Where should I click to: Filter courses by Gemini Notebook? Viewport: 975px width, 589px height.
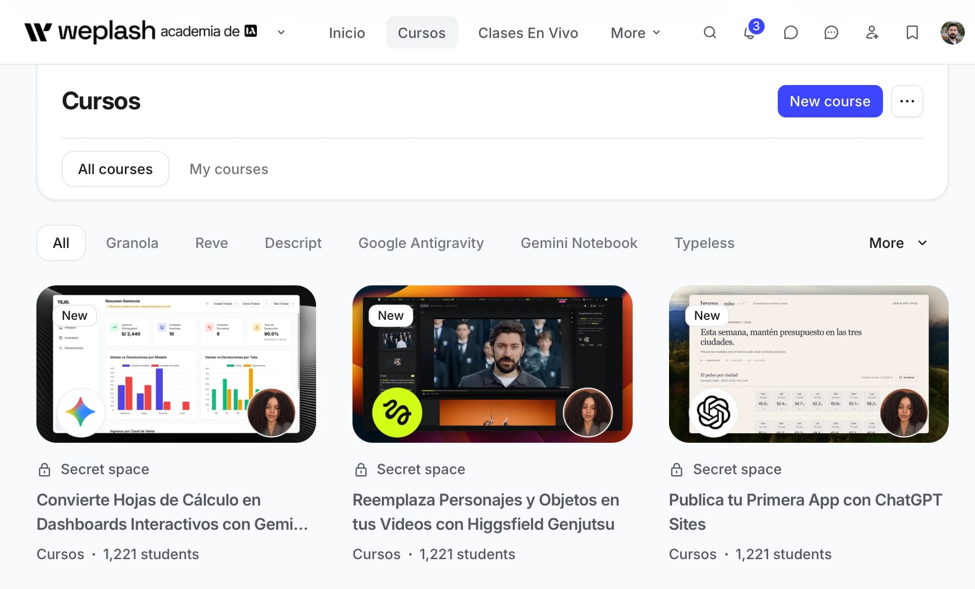[x=579, y=243]
